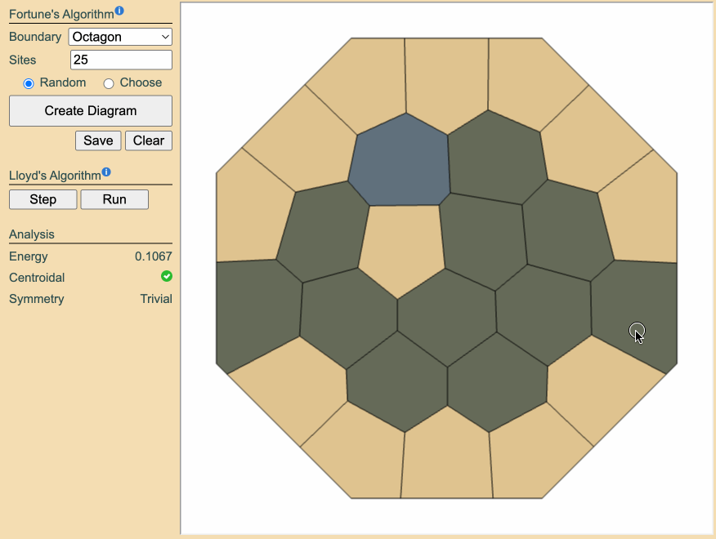Click the Symmetry value Trivial
716x539 pixels.
tap(156, 299)
